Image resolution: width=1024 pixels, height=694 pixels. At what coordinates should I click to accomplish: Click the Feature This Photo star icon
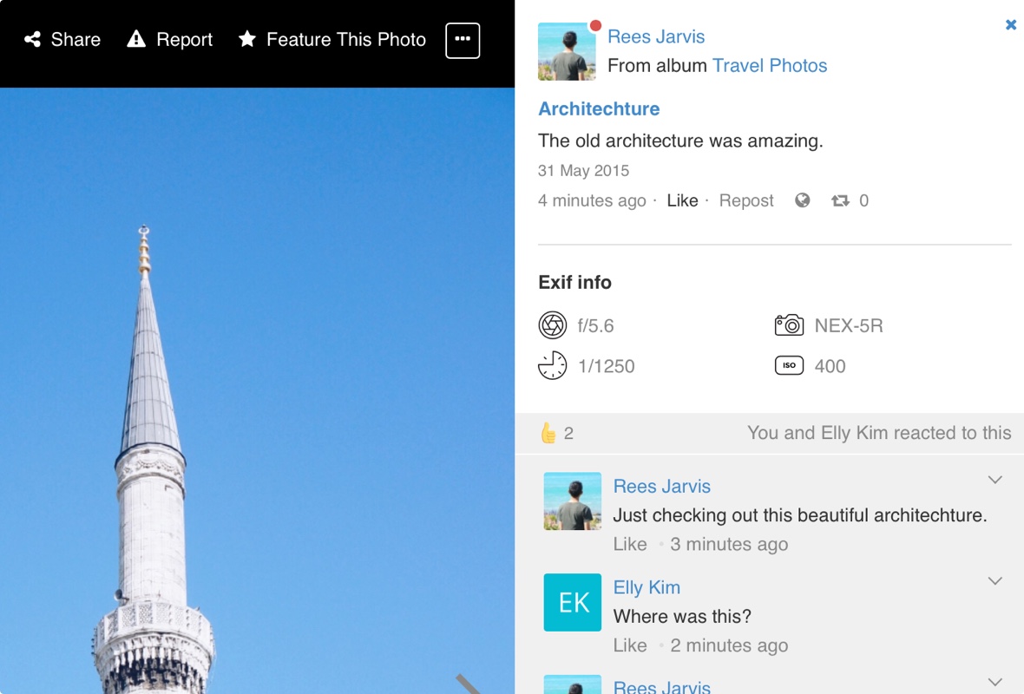pos(246,39)
